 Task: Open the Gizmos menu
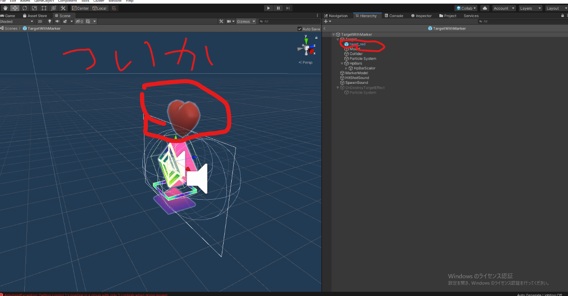point(246,21)
